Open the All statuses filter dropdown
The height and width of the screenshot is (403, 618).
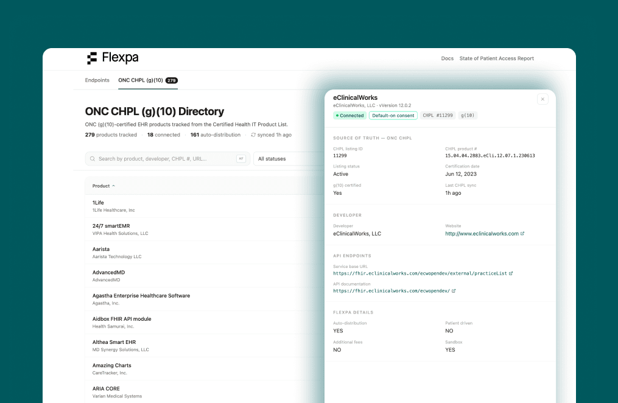coord(289,159)
